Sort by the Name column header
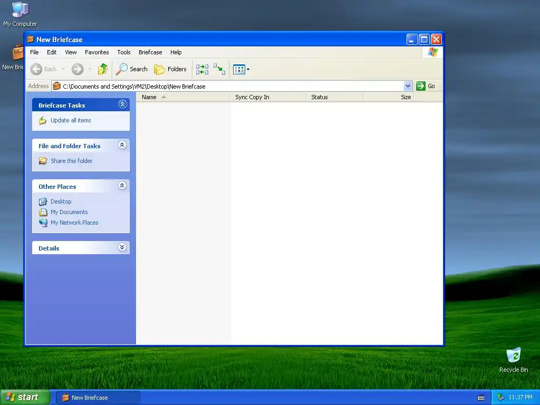The image size is (540, 405). 183,97
